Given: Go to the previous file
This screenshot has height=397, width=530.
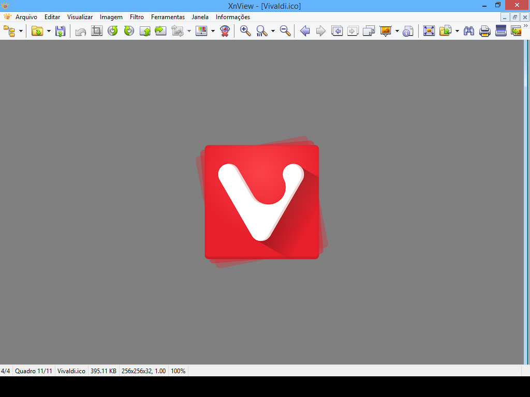Looking at the screenshot, I should click(x=305, y=31).
